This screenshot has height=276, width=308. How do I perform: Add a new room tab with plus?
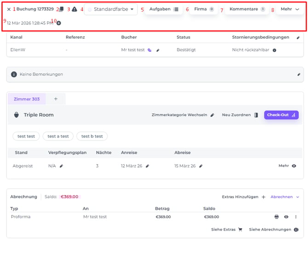click(56, 99)
